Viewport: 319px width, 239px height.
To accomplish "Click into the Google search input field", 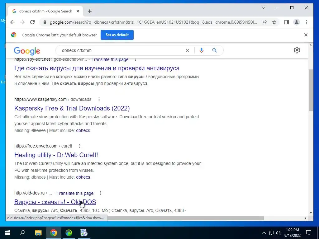I will click(122, 50).
